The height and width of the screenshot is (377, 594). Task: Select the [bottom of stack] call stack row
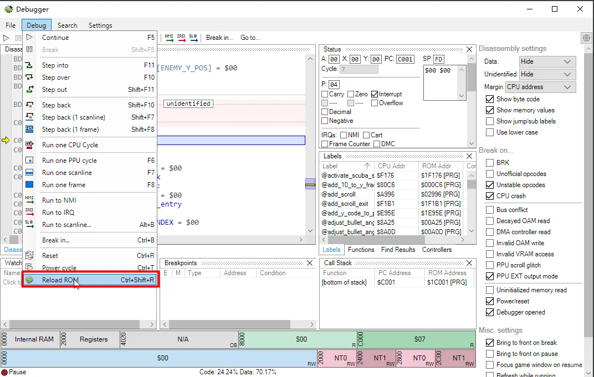pyautogui.click(x=397, y=282)
